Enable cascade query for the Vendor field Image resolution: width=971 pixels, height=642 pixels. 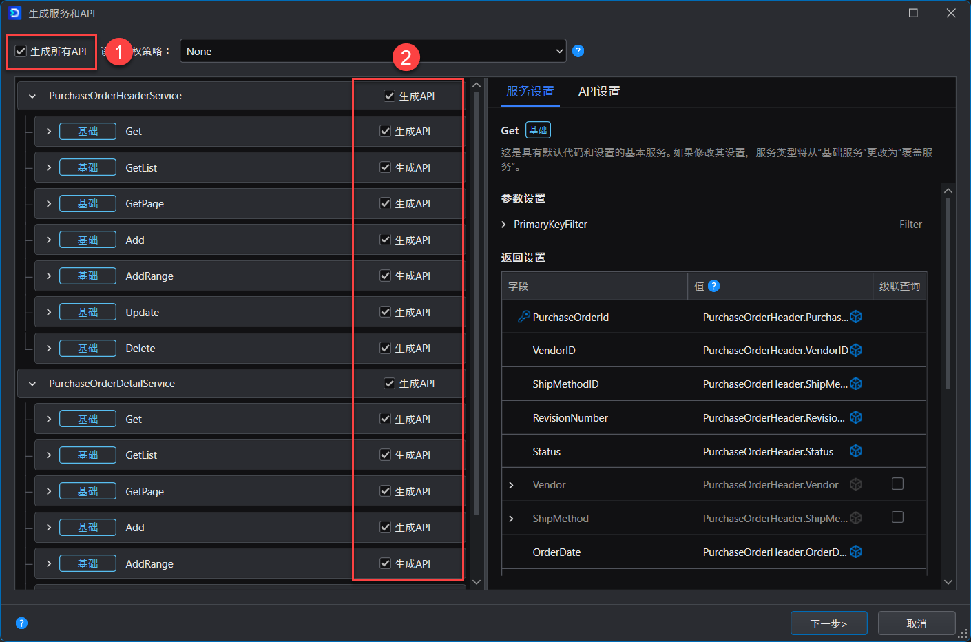coord(898,484)
